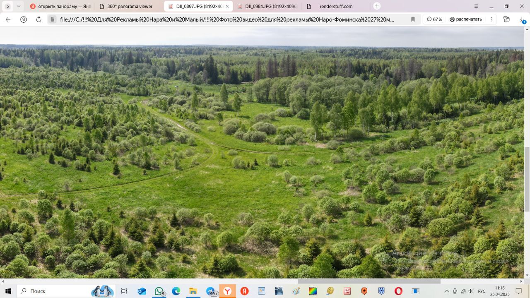
Task: Click the scroll-right arrow of horizontal scrollbar
Action: coord(521,281)
